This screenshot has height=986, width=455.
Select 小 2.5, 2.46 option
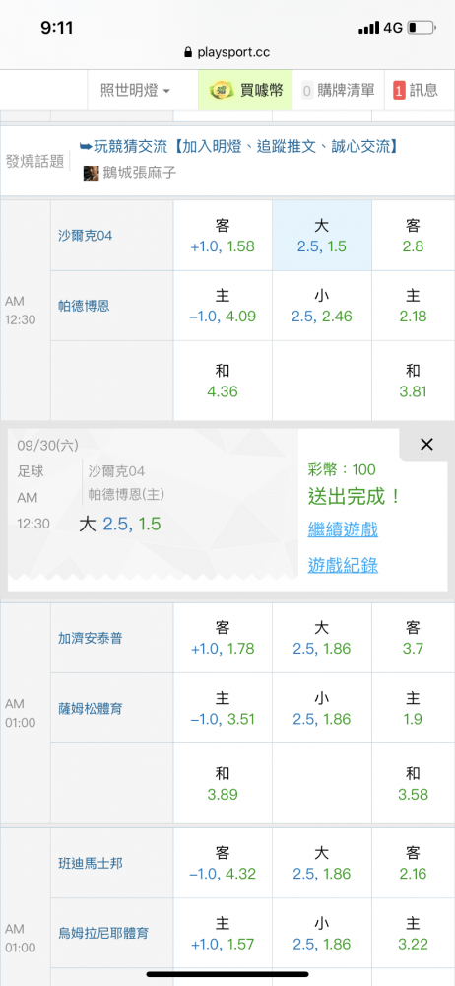tap(322, 307)
